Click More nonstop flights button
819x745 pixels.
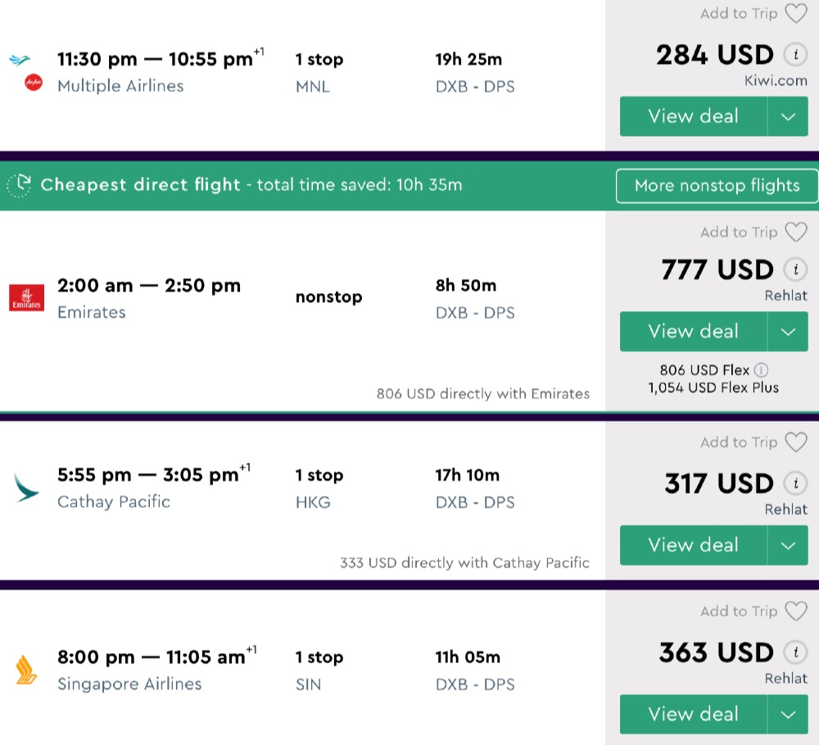point(717,186)
